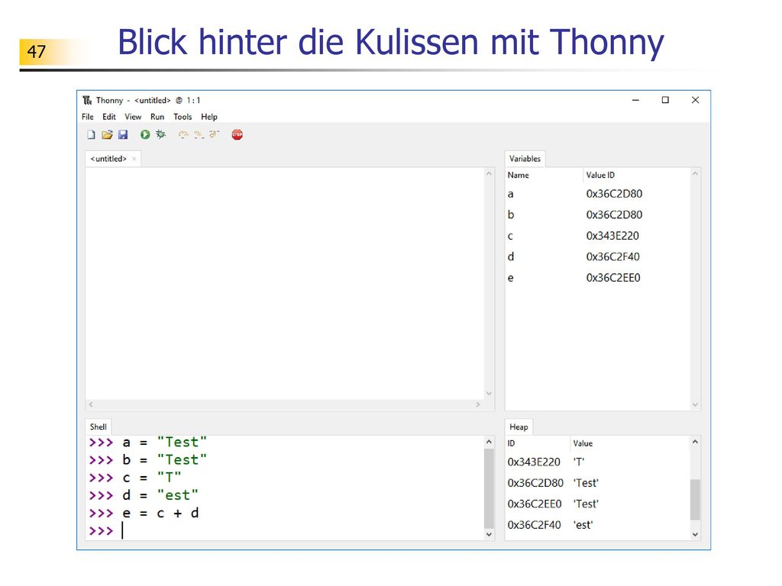Click the Variables panel scrollbar up arrow
Image resolution: width=782 pixels, height=586 pixels.
point(695,173)
